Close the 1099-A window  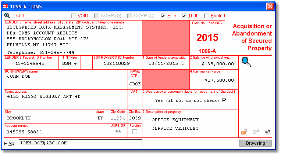(x=270, y=6)
